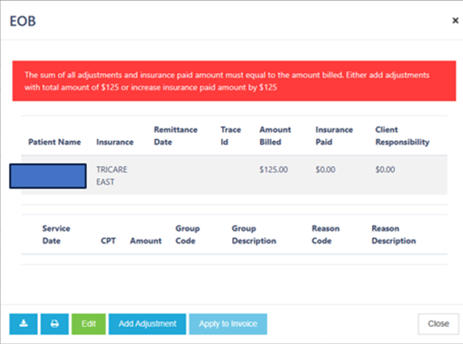Click the TRICARE EAST insurance cell
This screenshot has height=344, width=463.
[112, 176]
